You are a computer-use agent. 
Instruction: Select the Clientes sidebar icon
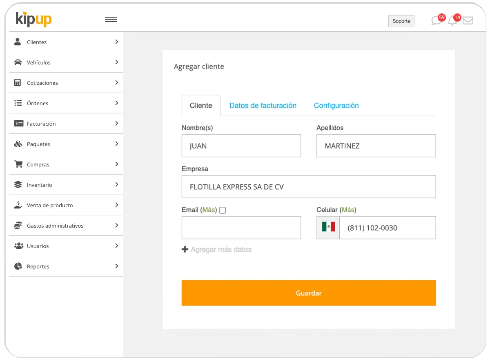point(17,42)
